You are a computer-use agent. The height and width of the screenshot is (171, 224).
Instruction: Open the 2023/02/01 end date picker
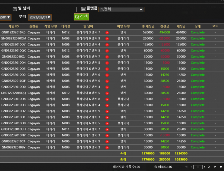pyautogui.click(x=40, y=17)
